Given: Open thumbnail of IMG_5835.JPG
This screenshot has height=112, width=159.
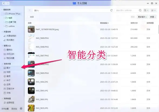Looking at the screenshot, I should [31, 108].
